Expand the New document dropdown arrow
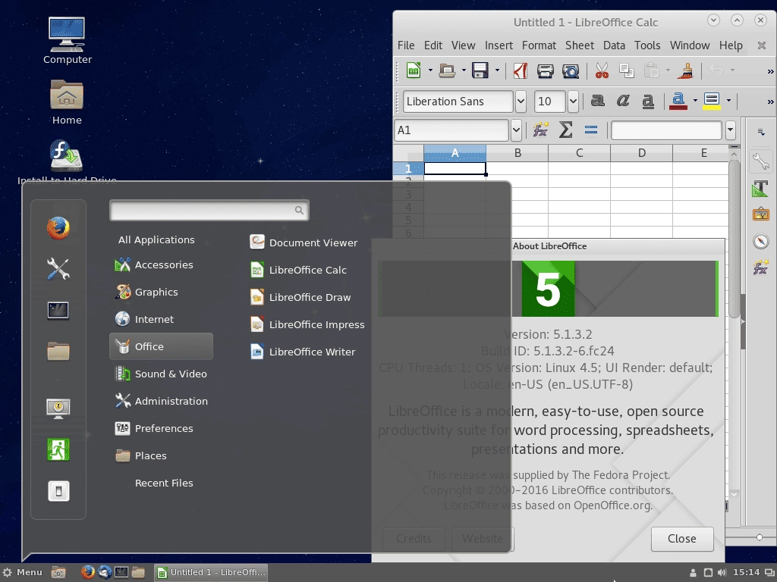Viewport: 777px width, 582px height. coord(430,70)
